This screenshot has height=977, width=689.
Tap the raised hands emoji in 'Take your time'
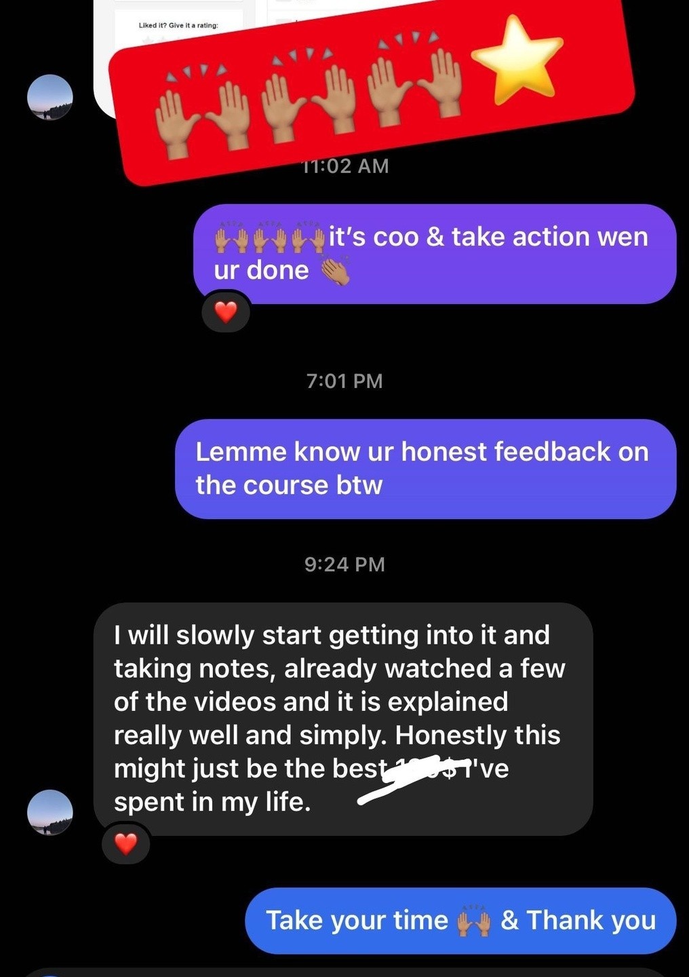[474, 921]
